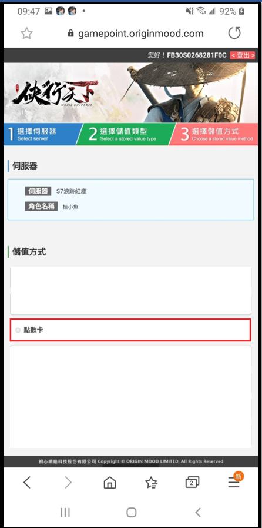The image size is (262, 528).
Task: Open browser home page icon
Action: (110, 483)
